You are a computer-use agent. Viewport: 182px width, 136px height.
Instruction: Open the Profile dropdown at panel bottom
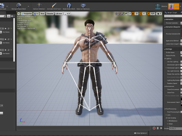pyautogui.click(x=176, y=128)
